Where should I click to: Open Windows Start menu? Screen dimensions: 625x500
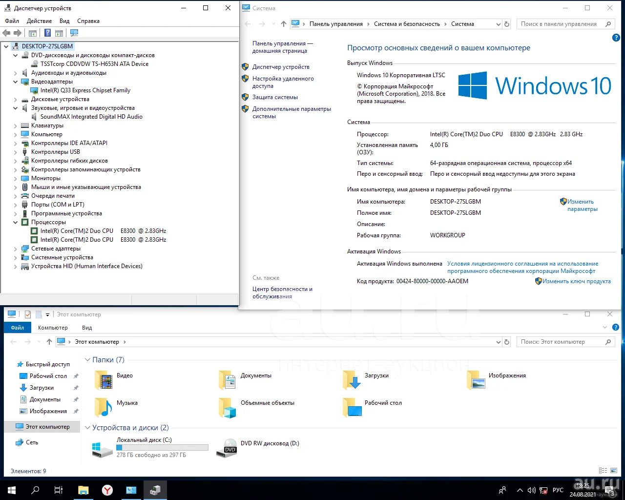pyautogui.click(x=12, y=490)
